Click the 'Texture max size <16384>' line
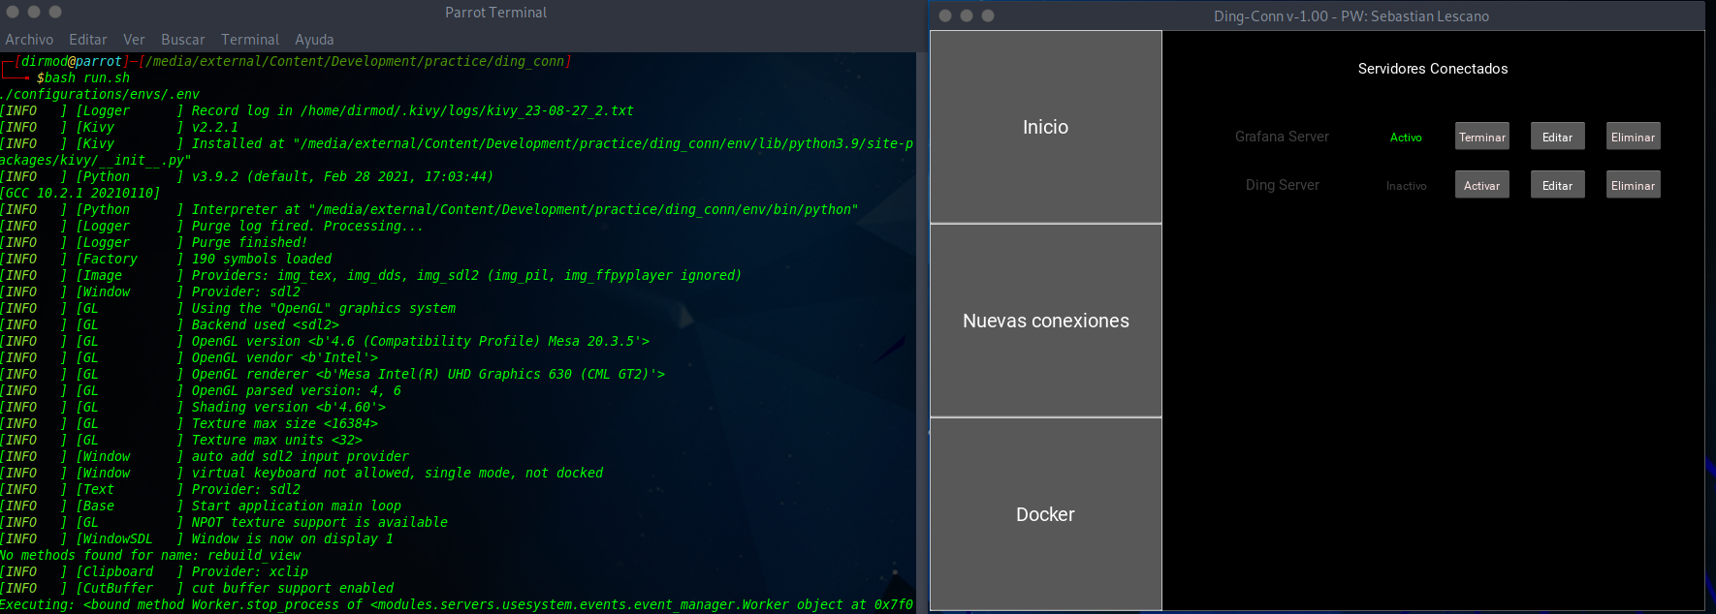The image size is (1716, 614). pos(285,423)
